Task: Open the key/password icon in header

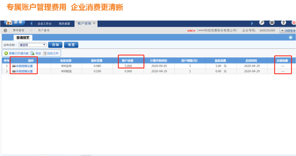Action: tap(262, 23)
